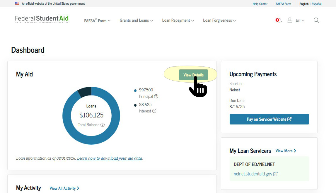Image resolution: width=336 pixels, height=193 pixels.
Task: Click the Principal help question-mark icon
Action: tap(156, 96)
